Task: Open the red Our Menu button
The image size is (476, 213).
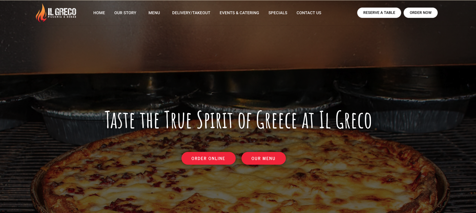Action: coord(264,158)
